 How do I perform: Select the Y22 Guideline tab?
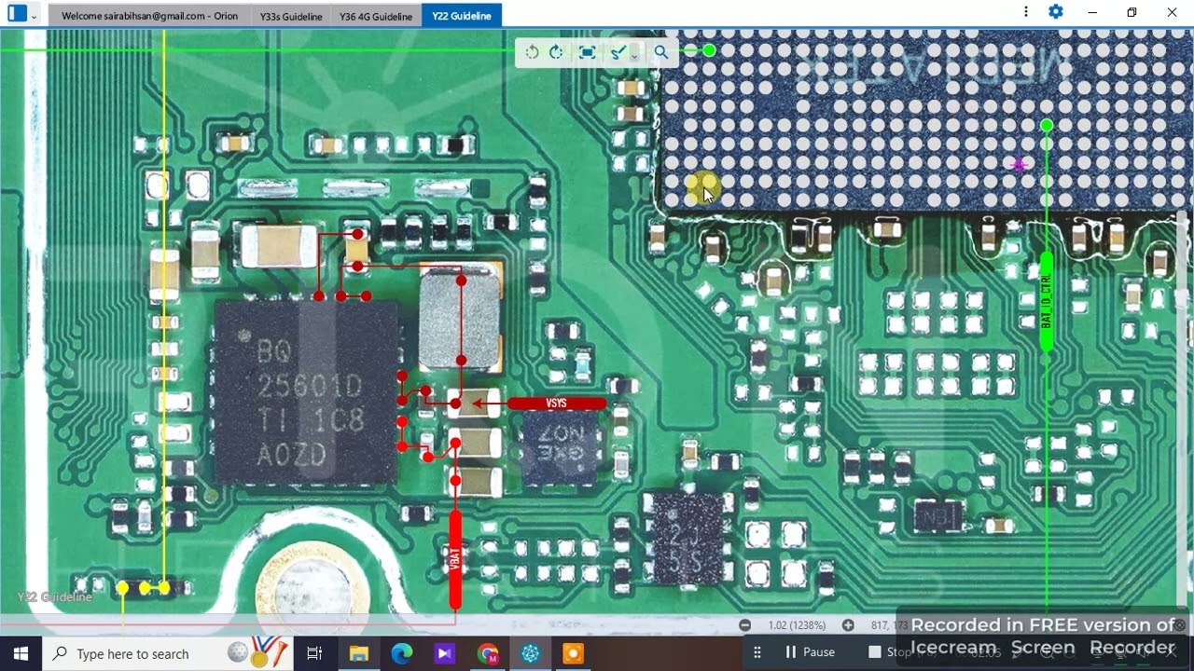tap(462, 16)
